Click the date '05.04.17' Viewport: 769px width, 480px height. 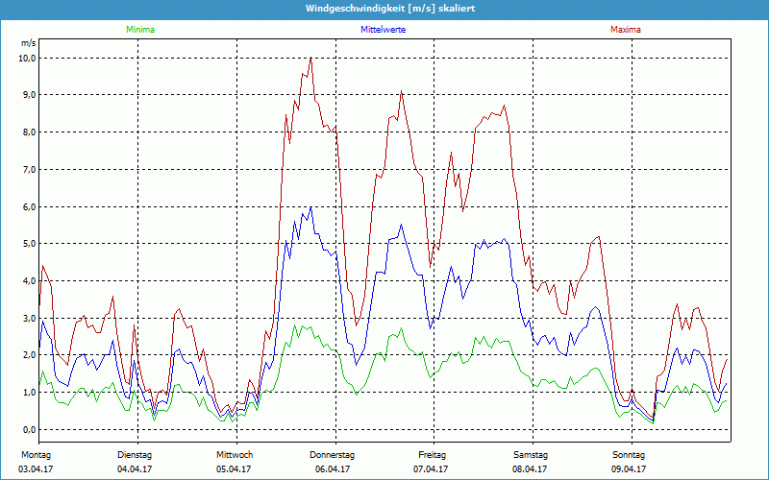point(234,469)
